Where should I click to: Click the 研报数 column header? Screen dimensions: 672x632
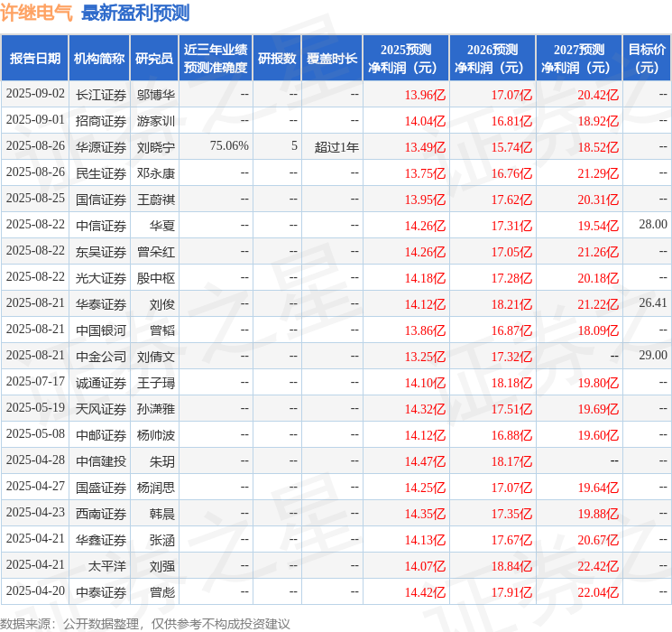(277, 59)
